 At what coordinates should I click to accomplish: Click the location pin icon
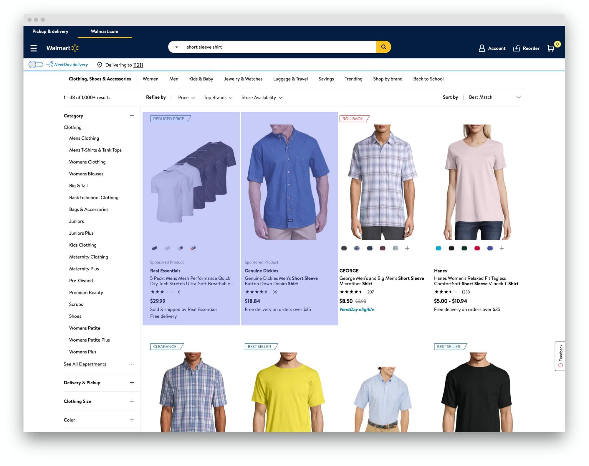click(100, 65)
